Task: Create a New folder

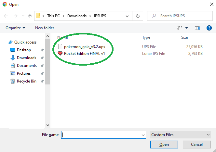Action: [x=45, y=28]
